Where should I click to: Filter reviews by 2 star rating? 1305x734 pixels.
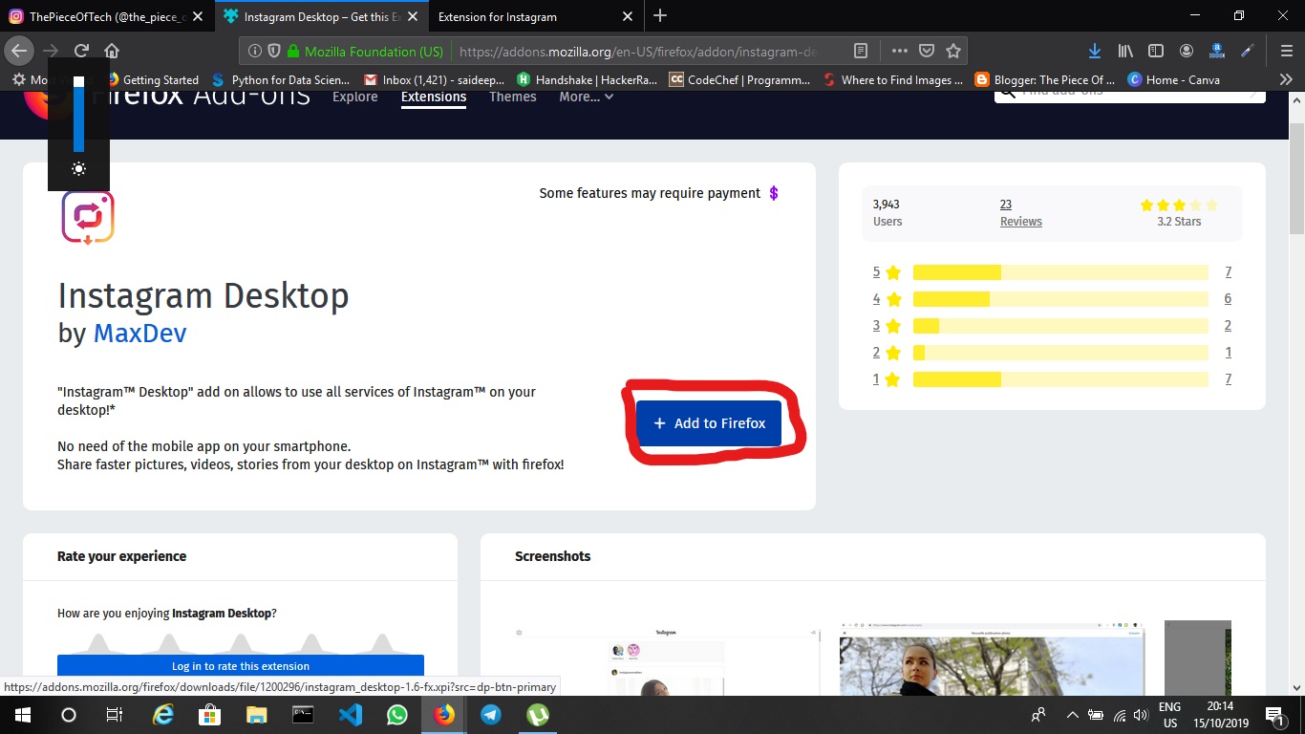click(887, 353)
